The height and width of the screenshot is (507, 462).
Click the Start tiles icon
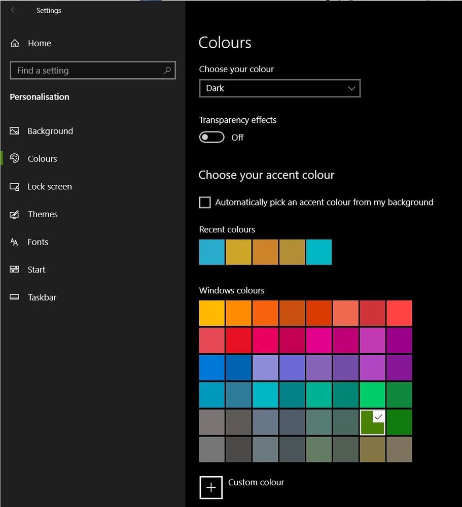[x=15, y=269]
